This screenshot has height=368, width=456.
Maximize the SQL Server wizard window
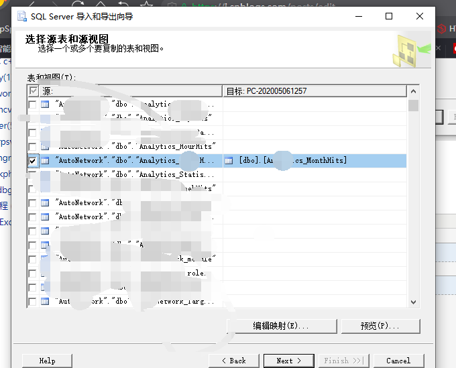pyautogui.click(x=389, y=16)
